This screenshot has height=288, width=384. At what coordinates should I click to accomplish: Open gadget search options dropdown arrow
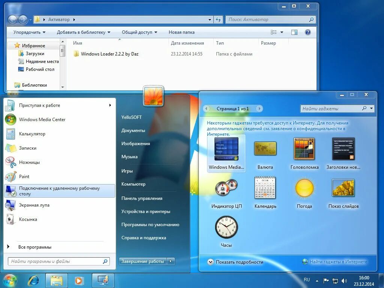pyautogui.click(x=372, y=108)
